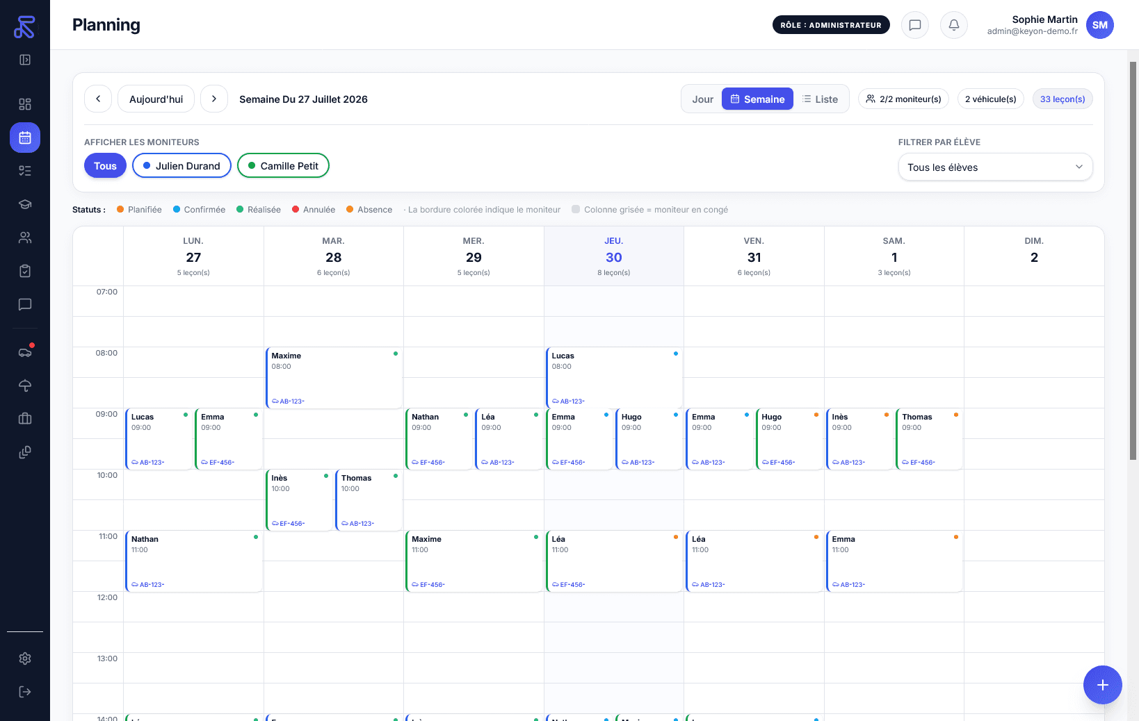Image resolution: width=1139 pixels, height=721 pixels.
Task: Open Lucas 08:00 lesson on Thursday 30
Action: pos(615,378)
